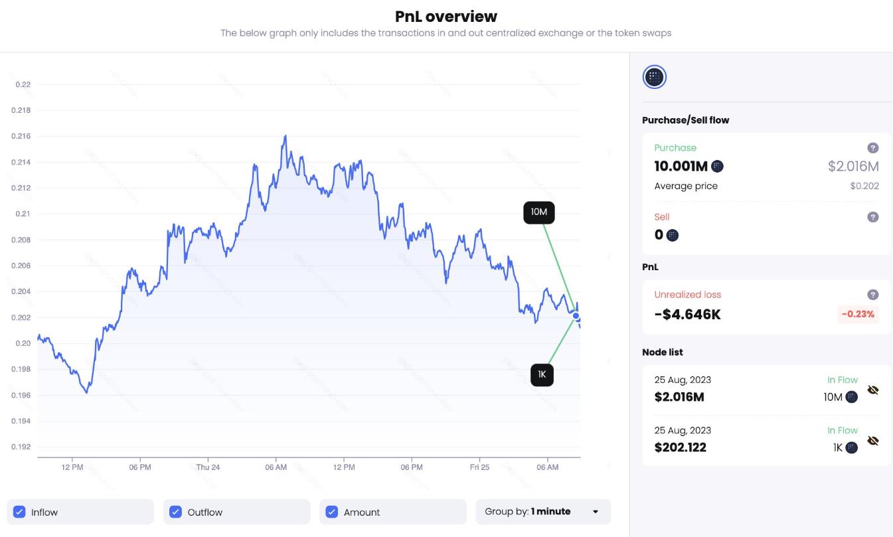Click token icon beside 1K in node list
Viewport: 893px width, 537px height.
[x=851, y=447]
